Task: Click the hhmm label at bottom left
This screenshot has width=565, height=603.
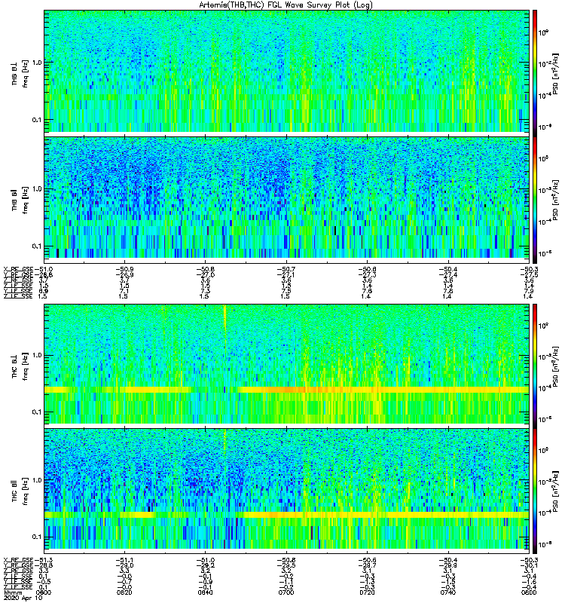Action: click(11, 592)
